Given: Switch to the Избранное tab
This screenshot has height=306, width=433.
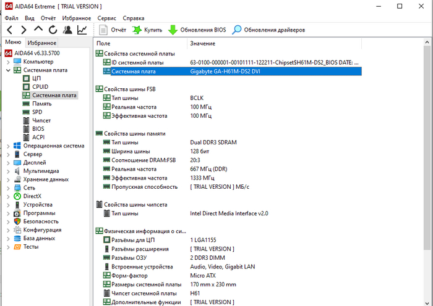Looking at the screenshot, I should [x=41, y=43].
